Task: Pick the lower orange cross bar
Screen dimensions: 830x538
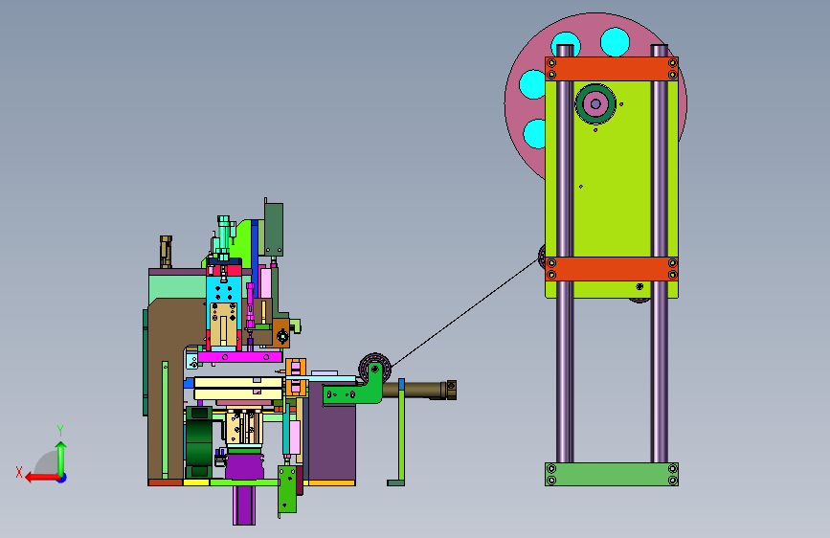Action: (612, 269)
